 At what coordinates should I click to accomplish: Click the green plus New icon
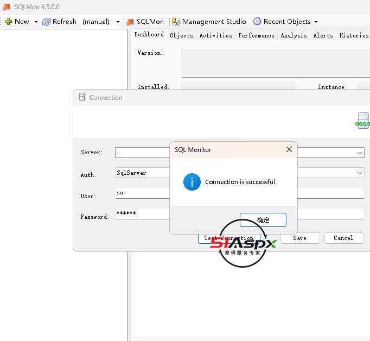(x=8, y=22)
